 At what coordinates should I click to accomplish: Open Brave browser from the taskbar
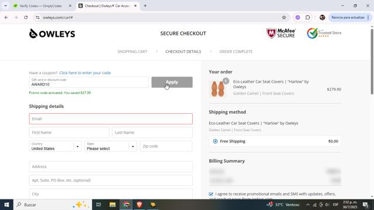140,205
